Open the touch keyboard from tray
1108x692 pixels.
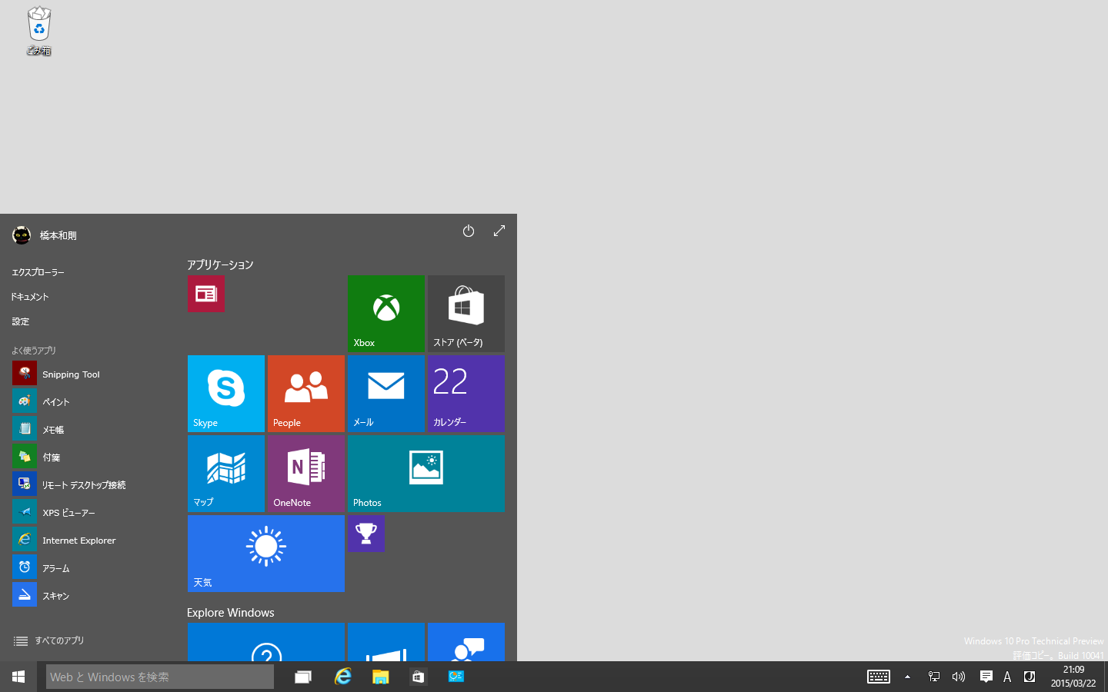[879, 677]
